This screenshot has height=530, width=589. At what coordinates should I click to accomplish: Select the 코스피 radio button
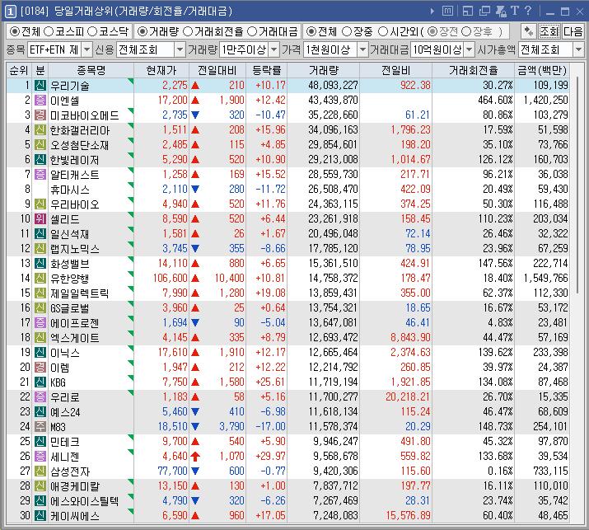[x=49, y=31]
